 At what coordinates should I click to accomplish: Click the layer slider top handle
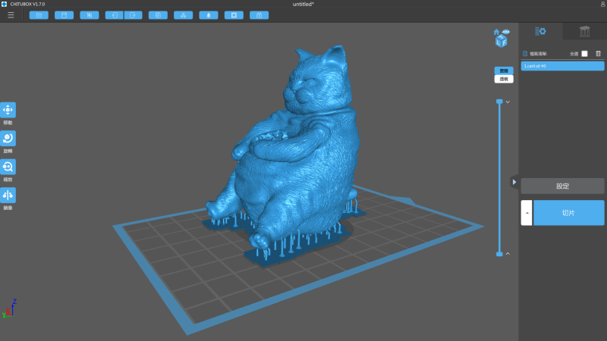click(x=499, y=101)
